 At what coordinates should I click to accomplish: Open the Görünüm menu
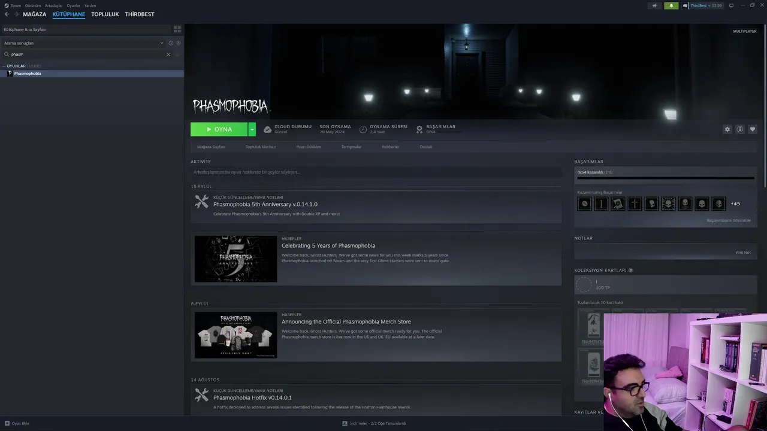(x=33, y=5)
